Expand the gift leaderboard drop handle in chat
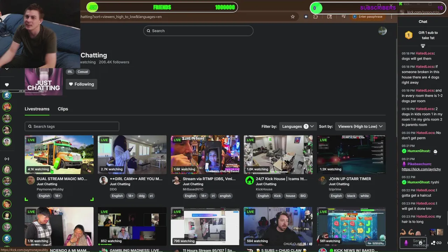Image resolution: width=448 pixels, height=252 pixels. (x=423, y=46)
